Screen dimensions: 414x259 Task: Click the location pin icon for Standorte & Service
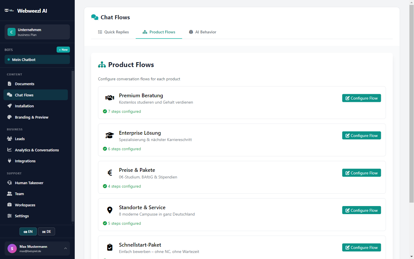pyautogui.click(x=110, y=210)
